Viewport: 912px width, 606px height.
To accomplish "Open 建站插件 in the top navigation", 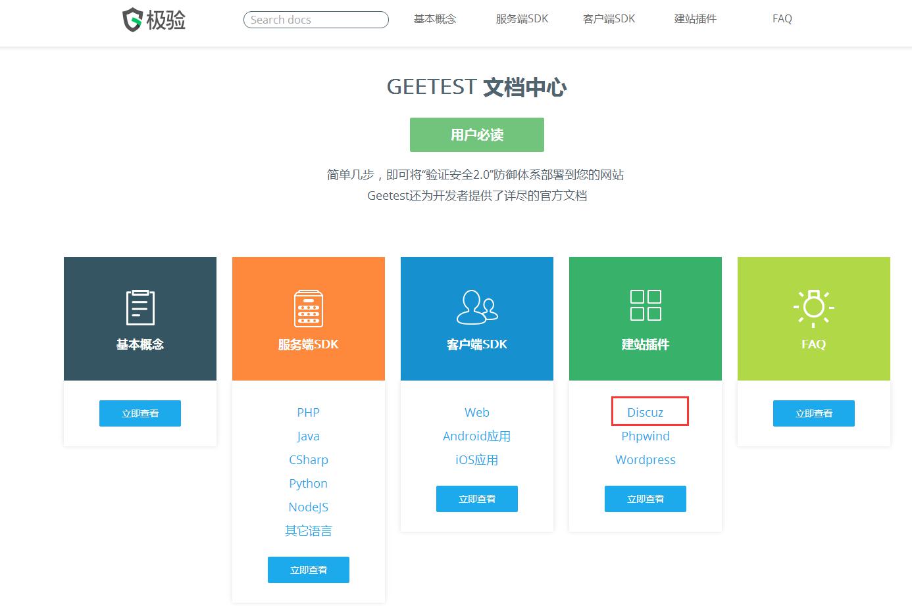I will 696,19.
